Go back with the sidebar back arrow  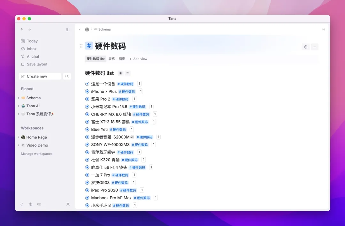click(22, 29)
